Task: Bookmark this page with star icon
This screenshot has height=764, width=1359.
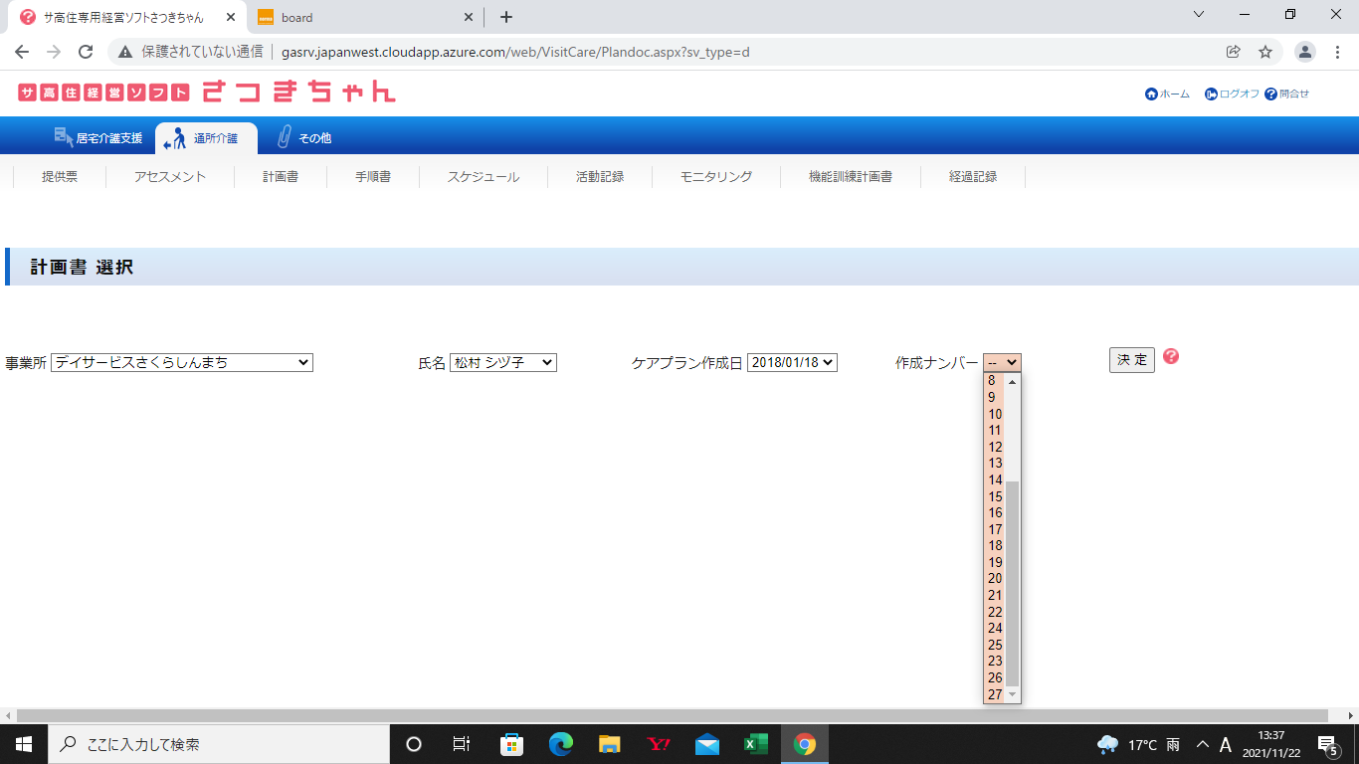Action: (x=1265, y=52)
